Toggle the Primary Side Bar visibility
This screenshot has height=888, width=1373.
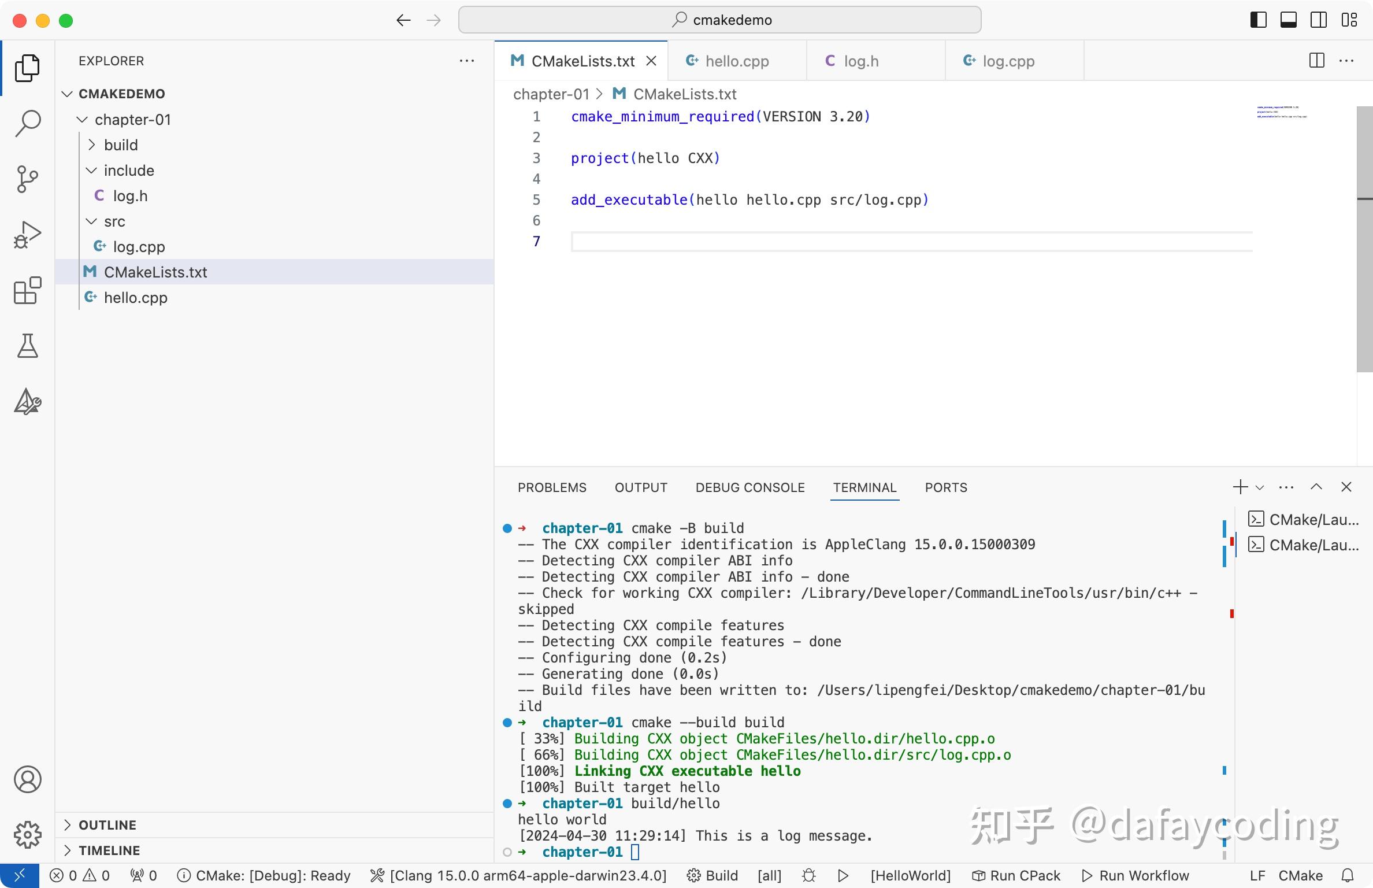[1258, 20]
